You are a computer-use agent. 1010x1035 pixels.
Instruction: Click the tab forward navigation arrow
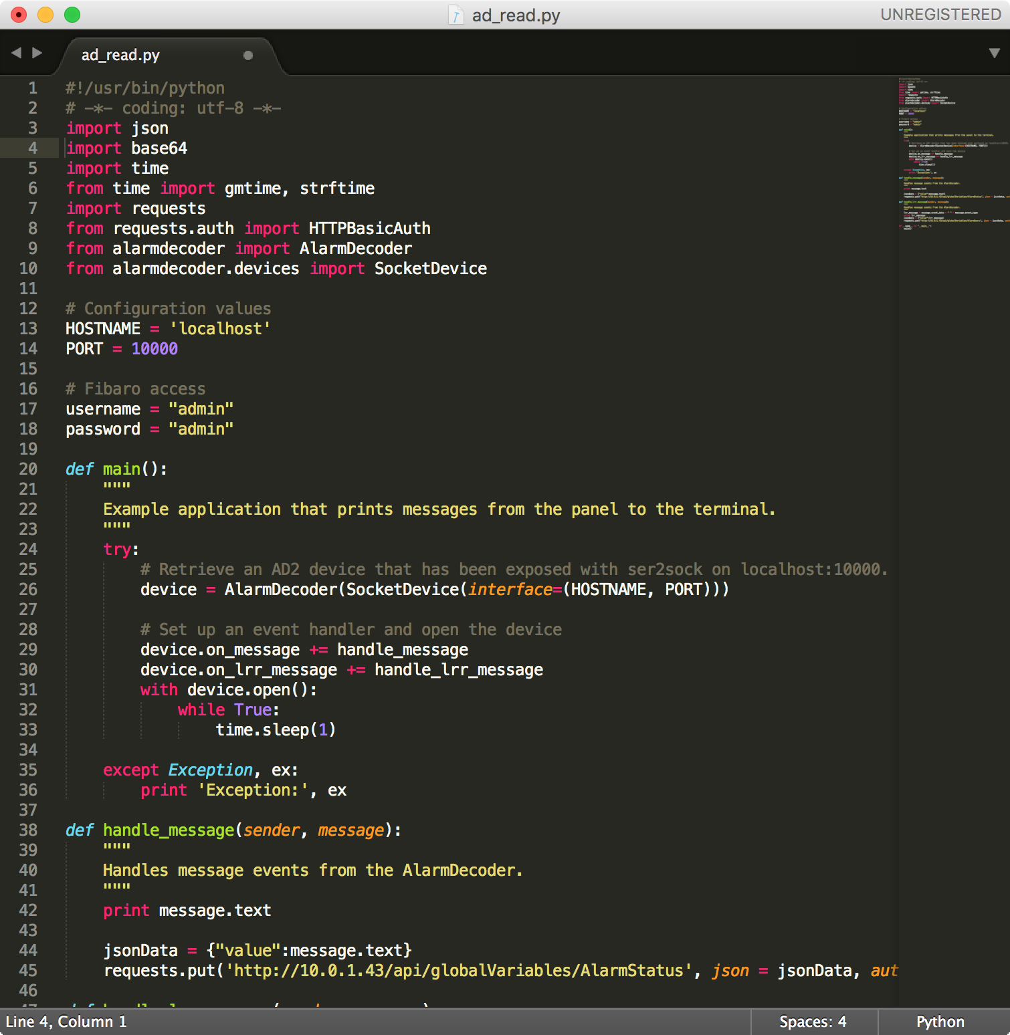[37, 53]
